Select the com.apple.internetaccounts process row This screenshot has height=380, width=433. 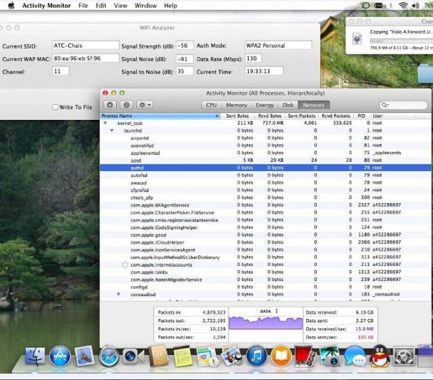(265, 265)
